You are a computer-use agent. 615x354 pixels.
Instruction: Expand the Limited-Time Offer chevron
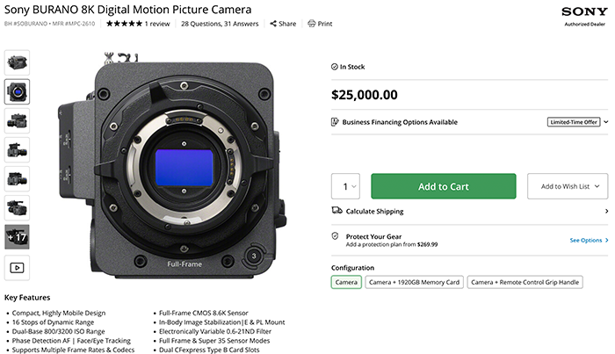(x=605, y=122)
